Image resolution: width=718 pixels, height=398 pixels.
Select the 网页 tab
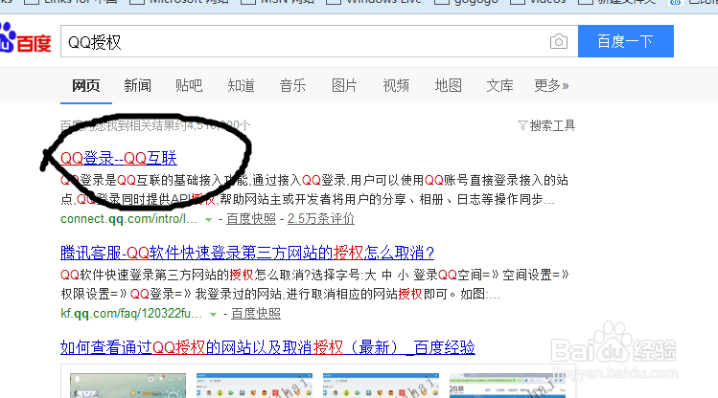click(85, 85)
